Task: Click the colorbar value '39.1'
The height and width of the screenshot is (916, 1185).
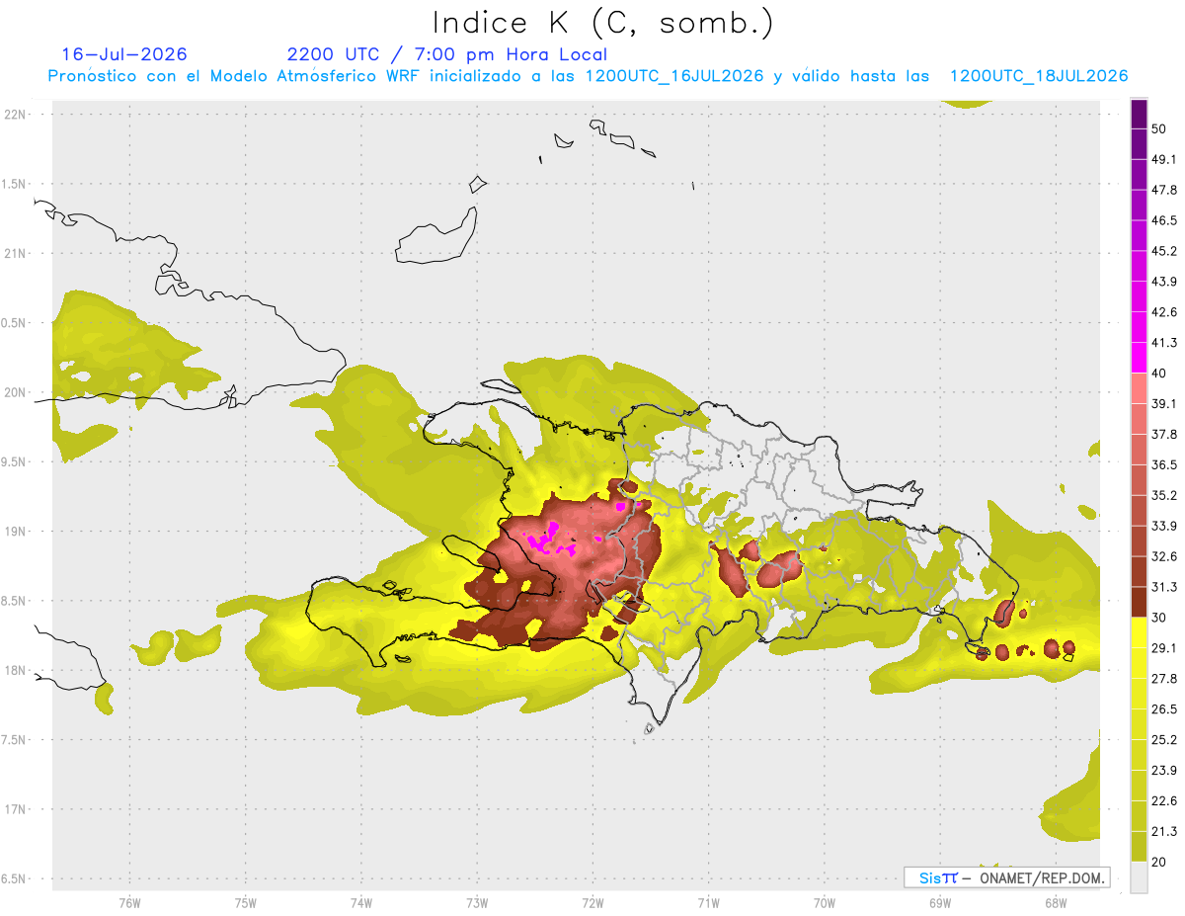Action: click(1164, 403)
